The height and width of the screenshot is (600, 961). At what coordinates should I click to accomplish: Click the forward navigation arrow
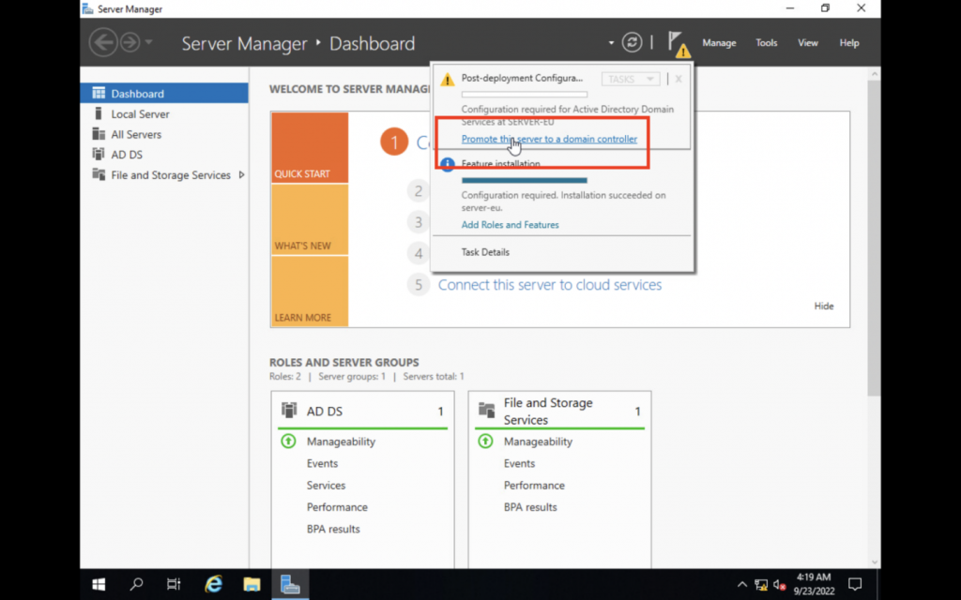tap(129, 43)
